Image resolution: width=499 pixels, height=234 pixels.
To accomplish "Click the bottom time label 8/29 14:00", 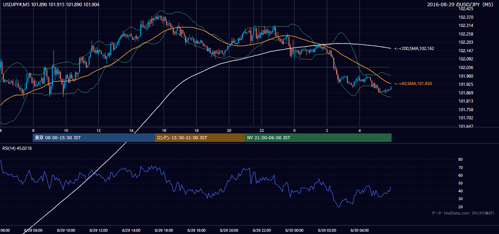I will click(131, 230).
